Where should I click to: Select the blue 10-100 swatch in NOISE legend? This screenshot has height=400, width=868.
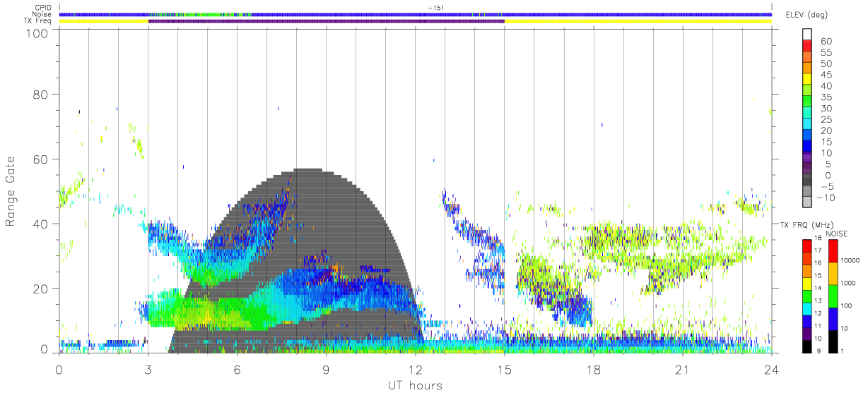pos(833,317)
